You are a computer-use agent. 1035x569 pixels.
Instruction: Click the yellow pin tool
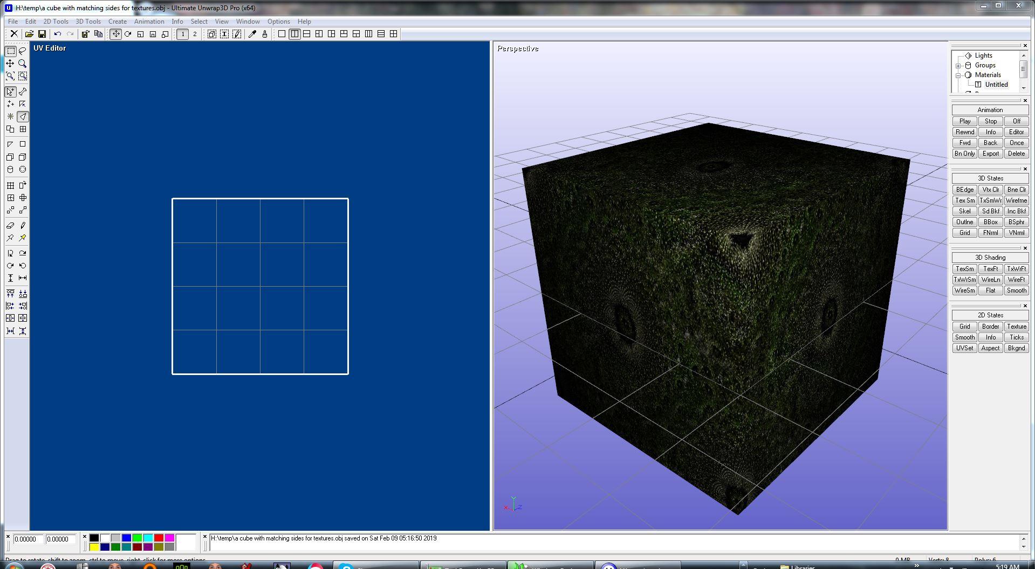click(x=23, y=238)
